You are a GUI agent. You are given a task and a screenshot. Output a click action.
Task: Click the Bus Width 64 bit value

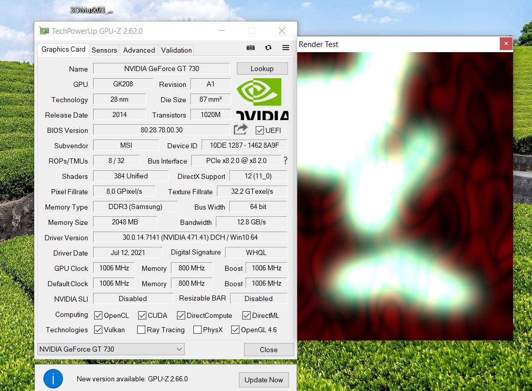click(x=258, y=206)
